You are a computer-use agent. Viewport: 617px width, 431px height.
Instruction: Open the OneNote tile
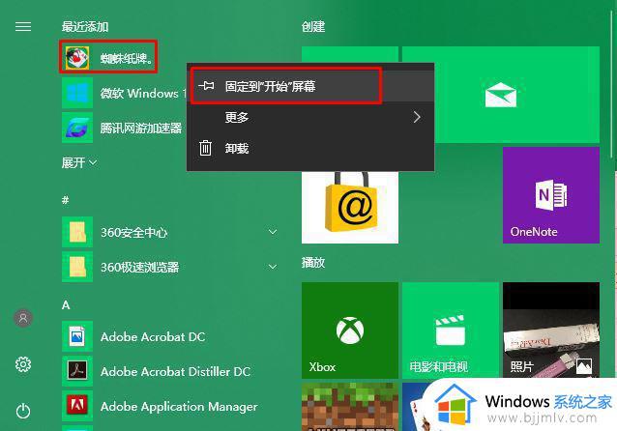point(551,195)
